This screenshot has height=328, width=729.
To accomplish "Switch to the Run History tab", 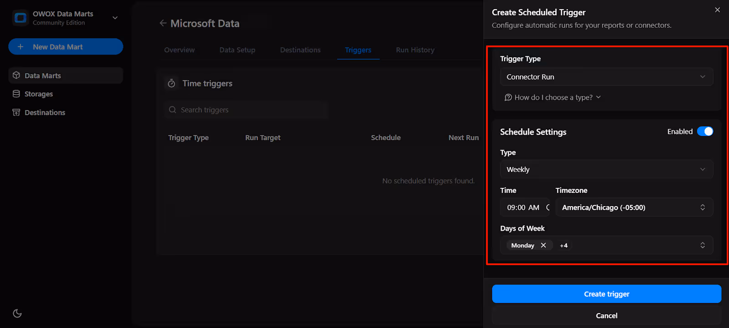I will tap(415, 50).
